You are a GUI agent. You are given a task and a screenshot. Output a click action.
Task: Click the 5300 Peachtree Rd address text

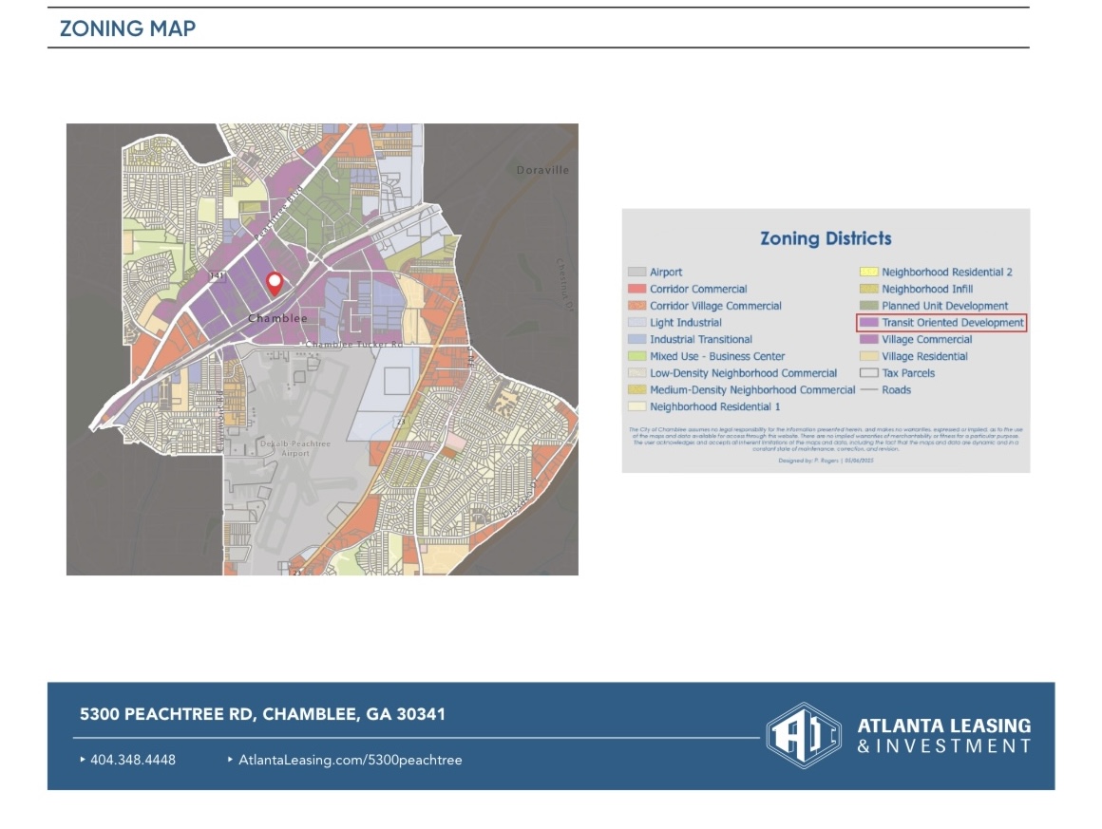tap(262, 714)
